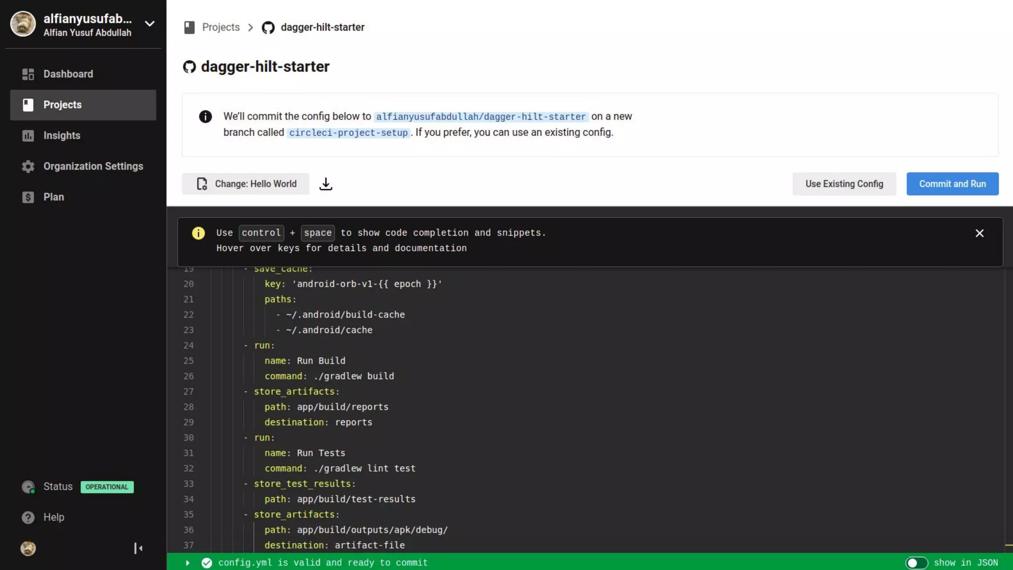Image resolution: width=1013 pixels, height=570 pixels.
Task: Click the GitHub icon in the breadcrumb
Action: tap(268, 28)
